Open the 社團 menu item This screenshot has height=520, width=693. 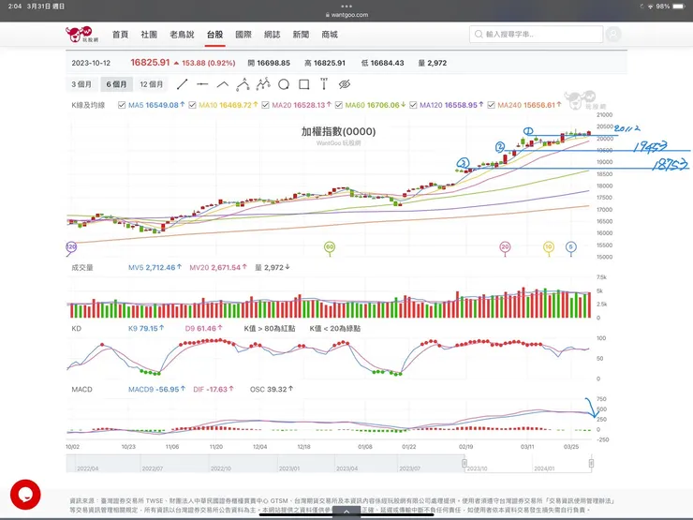[x=149, y=34]
